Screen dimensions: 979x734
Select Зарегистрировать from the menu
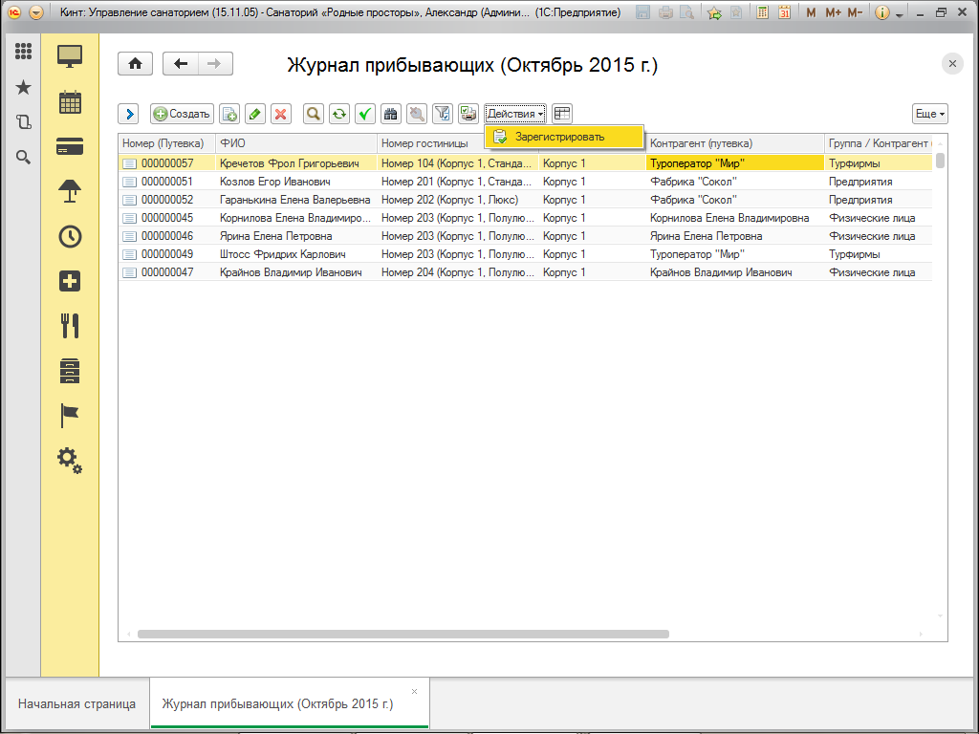(559, 137)
